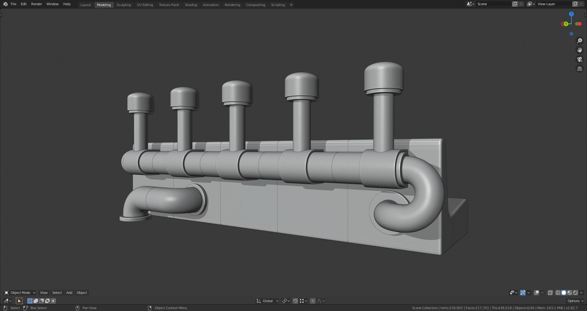Select the tweak select tool icon
This screenshot has height=311, width=587.
[x=19, y=301]
